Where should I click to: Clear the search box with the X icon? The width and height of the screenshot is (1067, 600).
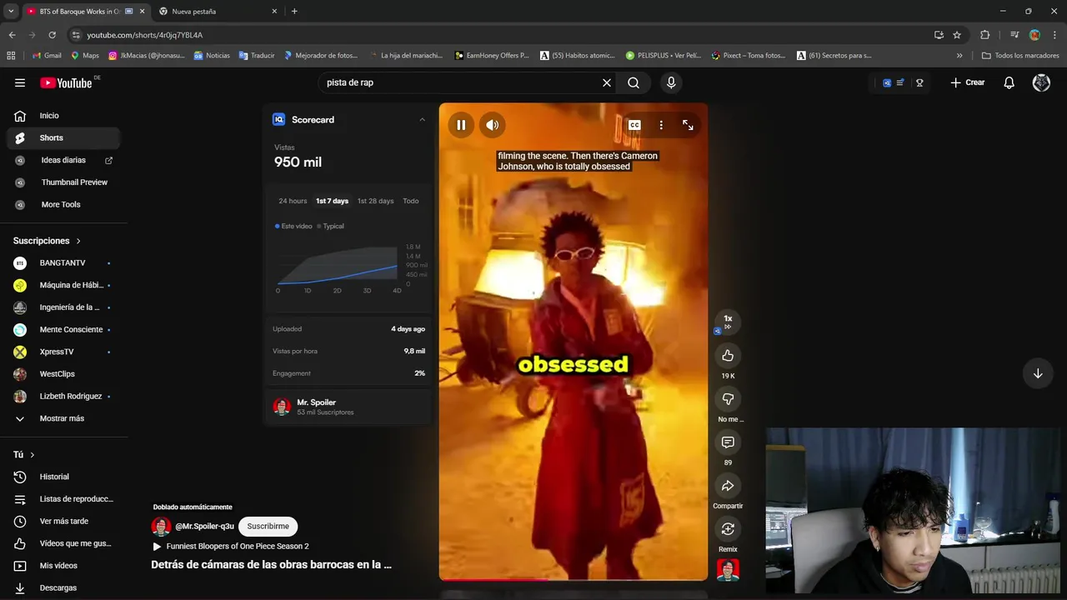pos(607,82)
